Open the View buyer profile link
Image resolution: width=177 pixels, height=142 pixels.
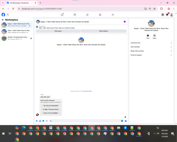(87, 91)
